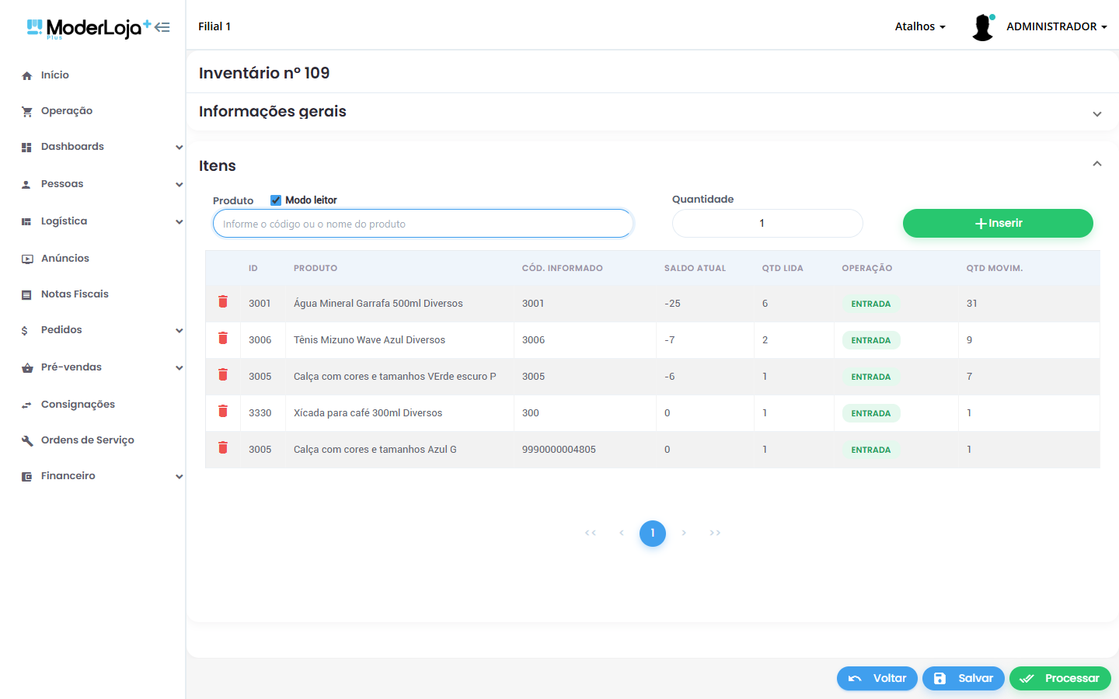Delete the Xícara para café row trash icon
Image resolution: width=1119 pixels, height=699 pixels.
(x=223, y=411)
